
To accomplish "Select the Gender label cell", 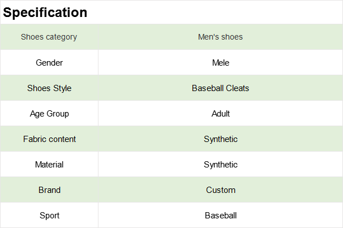I will click(x=49, y=63).
